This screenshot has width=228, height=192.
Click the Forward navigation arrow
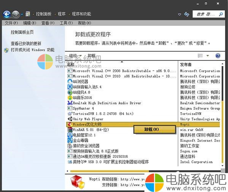point(16,14)
